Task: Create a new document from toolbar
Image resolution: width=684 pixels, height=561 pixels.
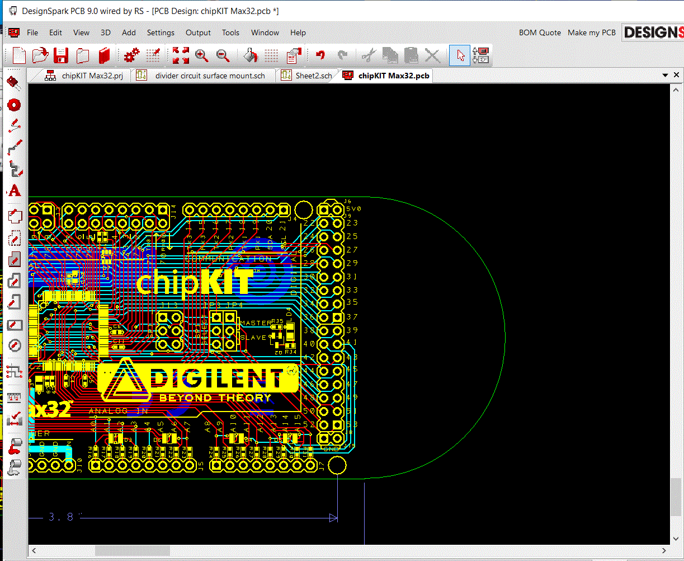Action: pos(20,55)
